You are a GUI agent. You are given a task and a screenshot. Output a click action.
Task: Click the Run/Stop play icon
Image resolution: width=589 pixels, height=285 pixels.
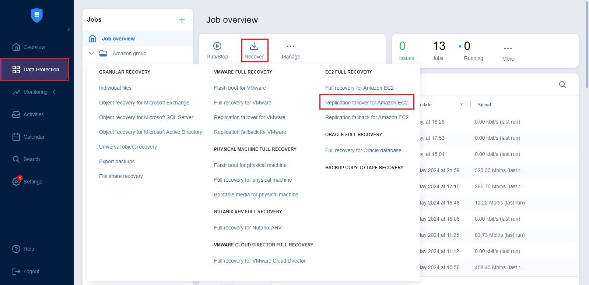pyautogui.click(x=217, y=46)
